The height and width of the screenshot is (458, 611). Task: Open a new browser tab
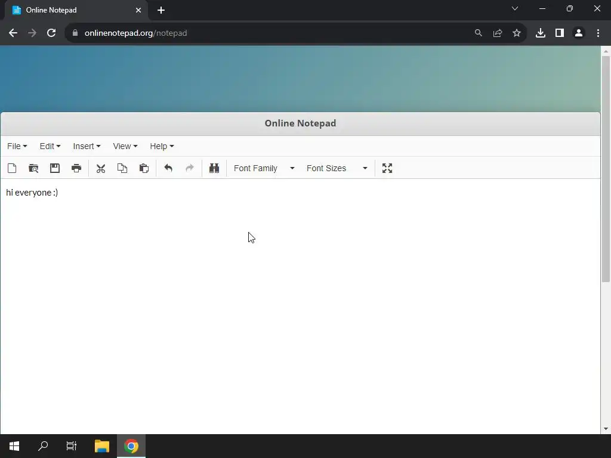tap(161, 10)
